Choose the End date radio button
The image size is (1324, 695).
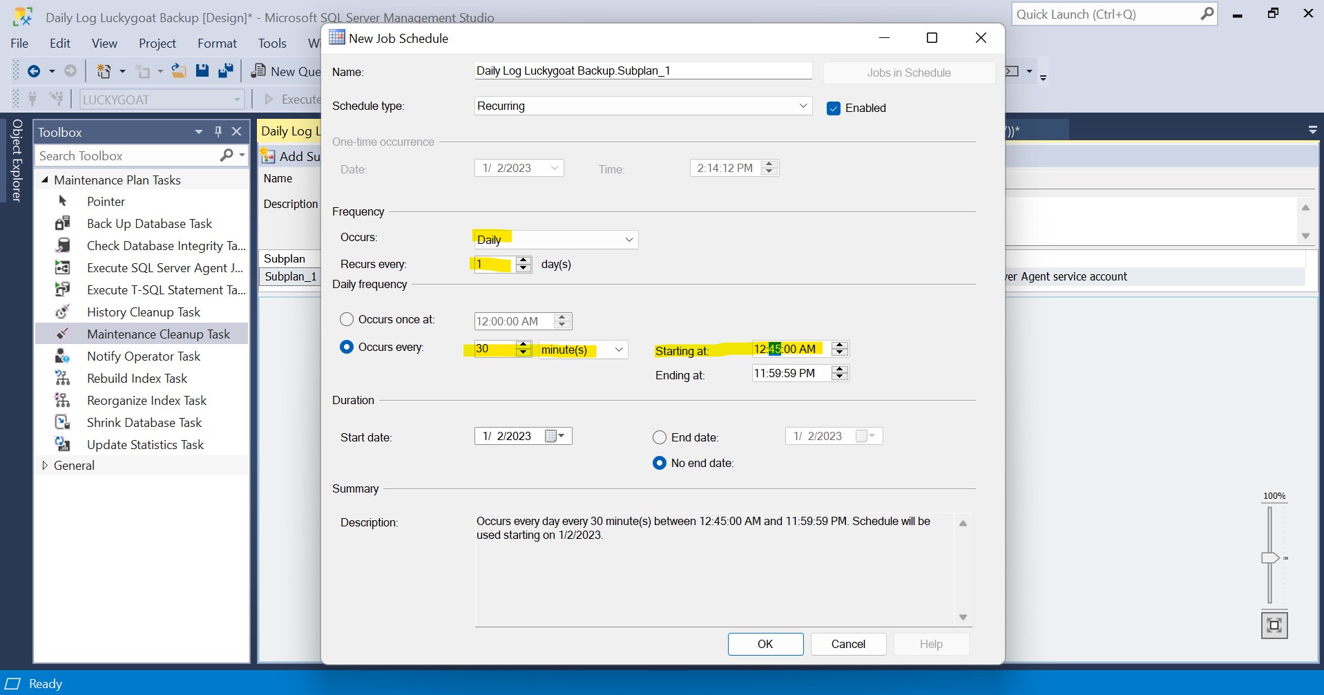660,437
